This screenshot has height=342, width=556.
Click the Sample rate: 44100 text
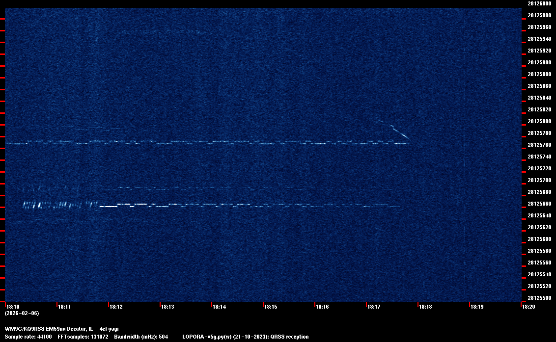28,337
